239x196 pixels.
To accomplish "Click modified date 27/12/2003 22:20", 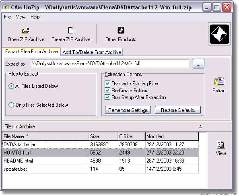I will [x=166, y=152].
